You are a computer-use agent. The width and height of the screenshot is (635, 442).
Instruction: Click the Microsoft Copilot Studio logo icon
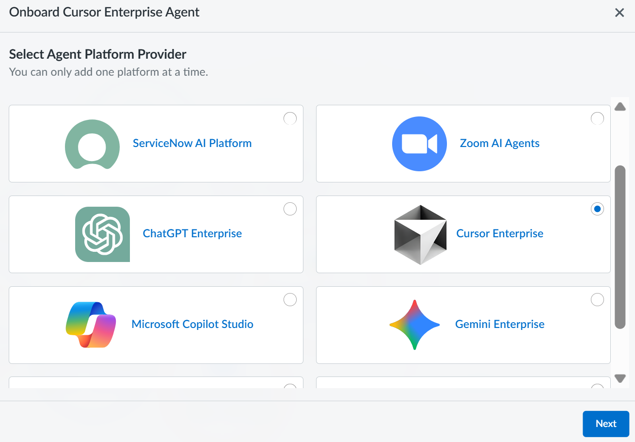point(91,325)
